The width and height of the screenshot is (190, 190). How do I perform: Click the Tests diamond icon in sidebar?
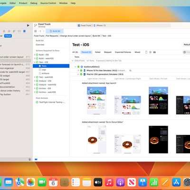(40, 66)
